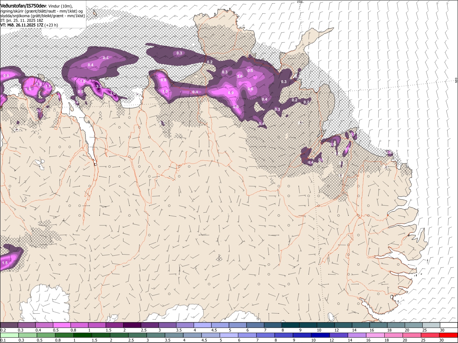This screenshot has width=458, height=343.
Task: Select top legend swatch between 12 and 14
Action: click(343, 325)
